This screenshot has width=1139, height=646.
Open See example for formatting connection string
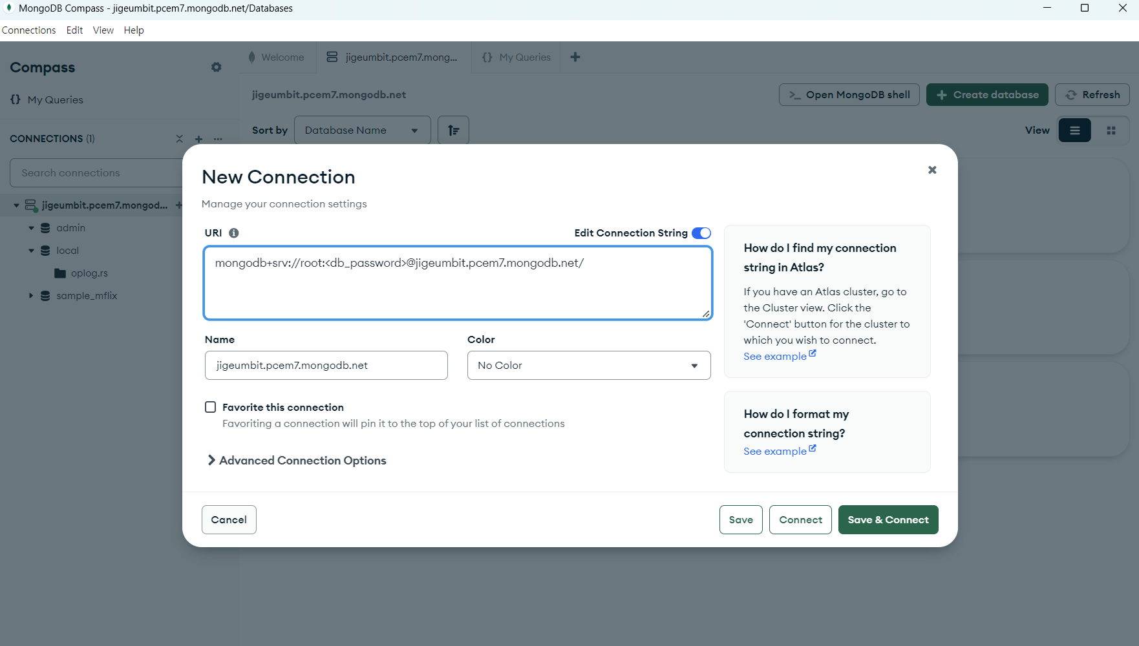[780, 451]
